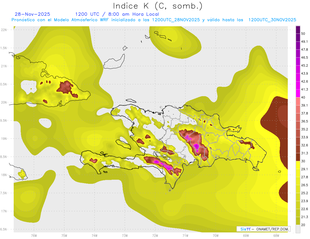This screenshot has height=239, width=310.
Task: Click the "68W" longitude label
Action: pos(276,235)
